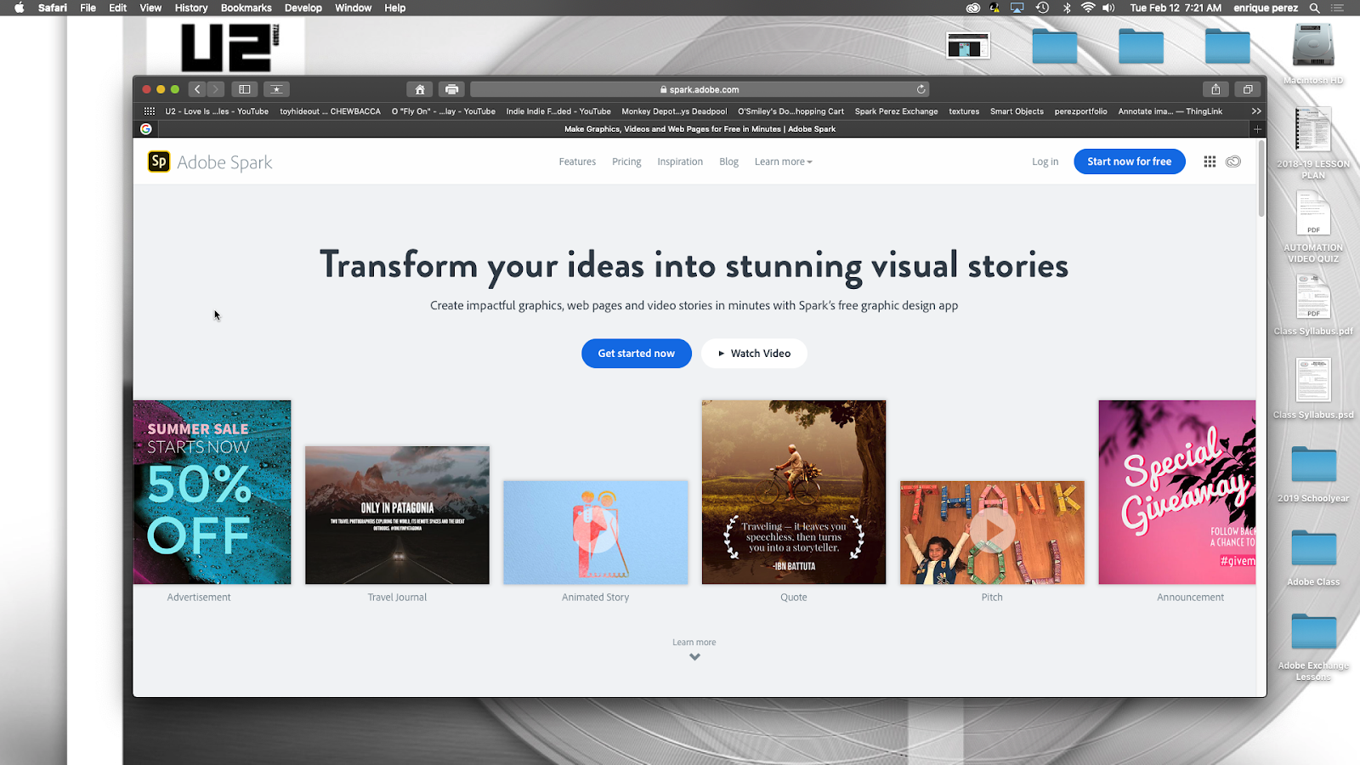Open Safari's share button

(x=1215, y=89)
